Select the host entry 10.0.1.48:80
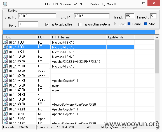This screenshot has width=162, height=132. pyautogui.click(x=17, y=114)
